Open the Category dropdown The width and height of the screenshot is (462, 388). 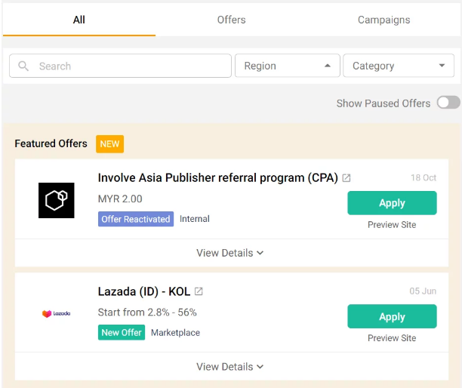(x=398, y=66)
